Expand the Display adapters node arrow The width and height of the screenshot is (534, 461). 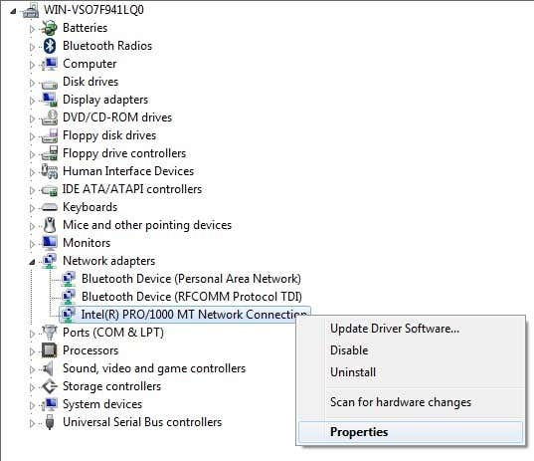pos(32,101)
